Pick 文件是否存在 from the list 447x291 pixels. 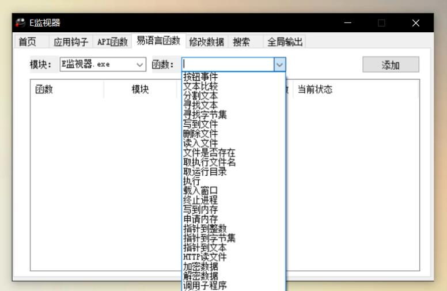(x=209, y=152)
